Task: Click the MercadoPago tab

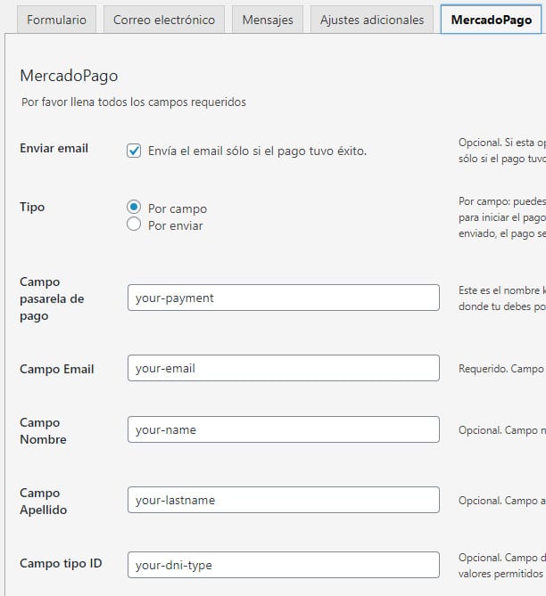Action: coord(492,20)
